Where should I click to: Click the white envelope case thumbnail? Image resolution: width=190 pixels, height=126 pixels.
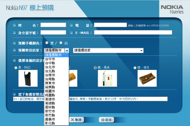click(x=107, y=78)
